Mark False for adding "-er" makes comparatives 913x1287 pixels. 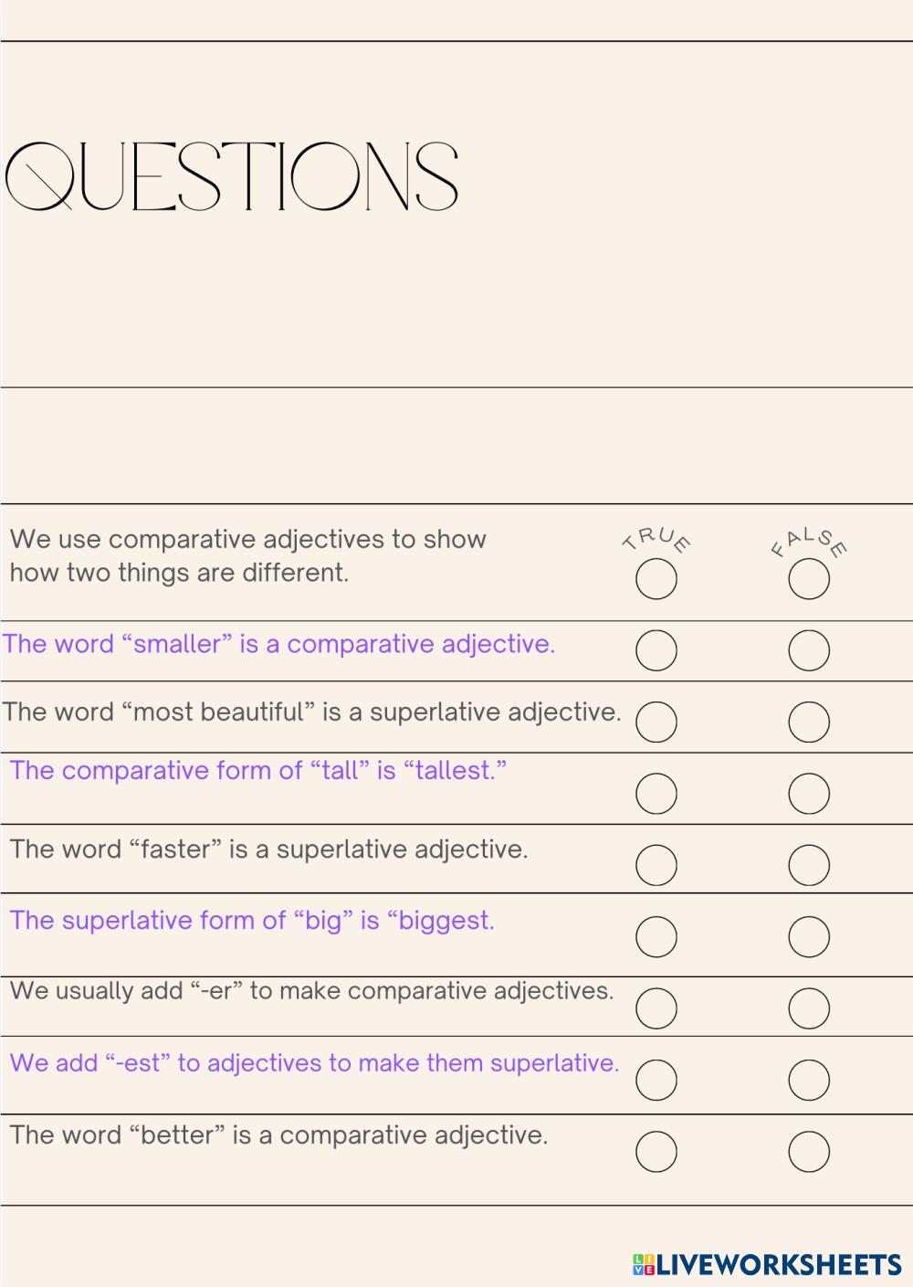tap(809, 1008)
